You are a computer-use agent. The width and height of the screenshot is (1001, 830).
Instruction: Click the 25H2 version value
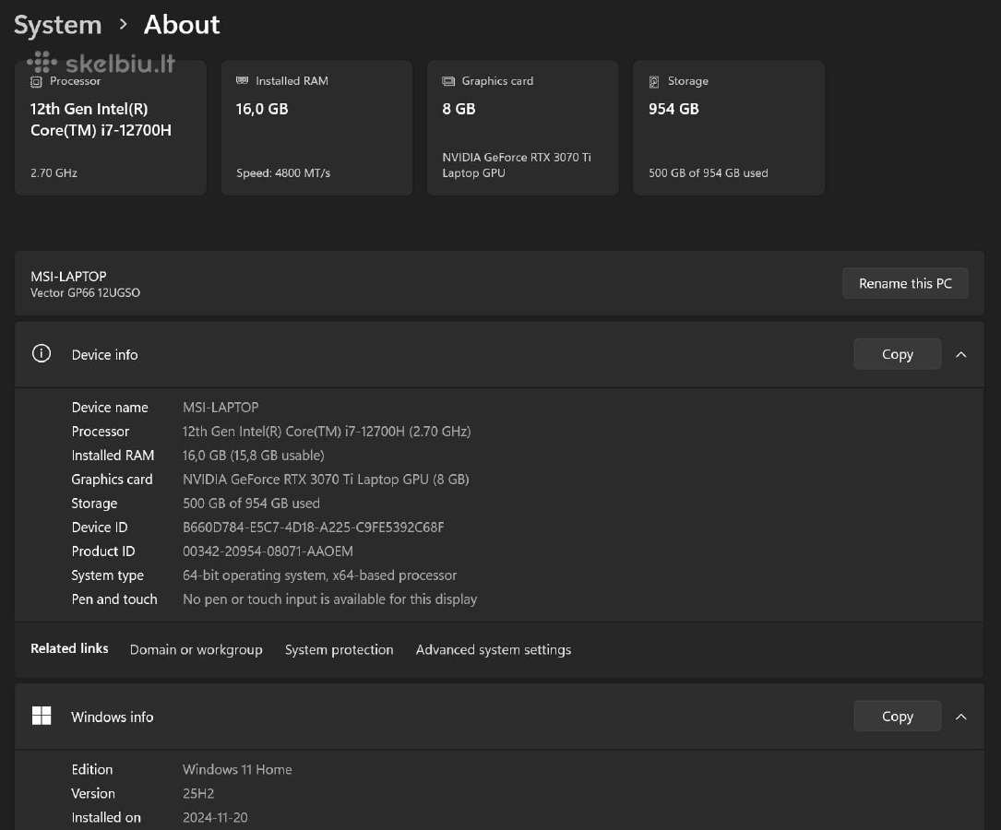(x=198, y=794)
